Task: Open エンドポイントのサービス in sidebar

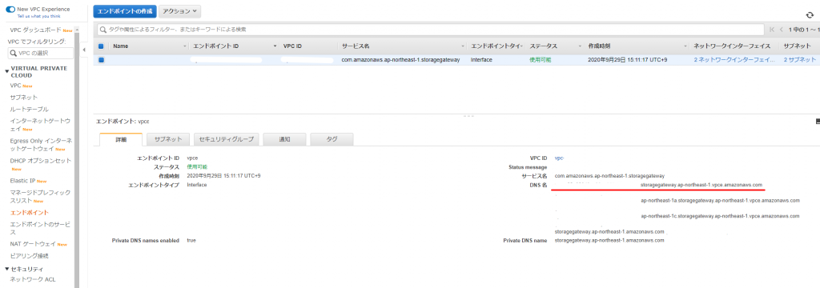Action: click(x=40, y=228)
